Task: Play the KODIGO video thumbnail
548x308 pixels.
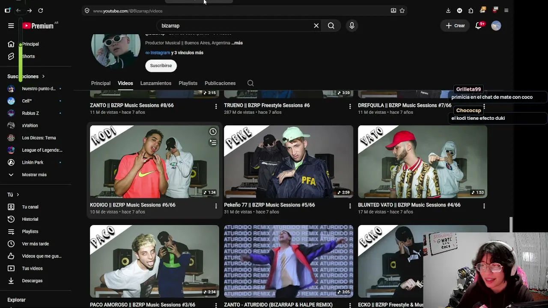Action: (155, 162)
